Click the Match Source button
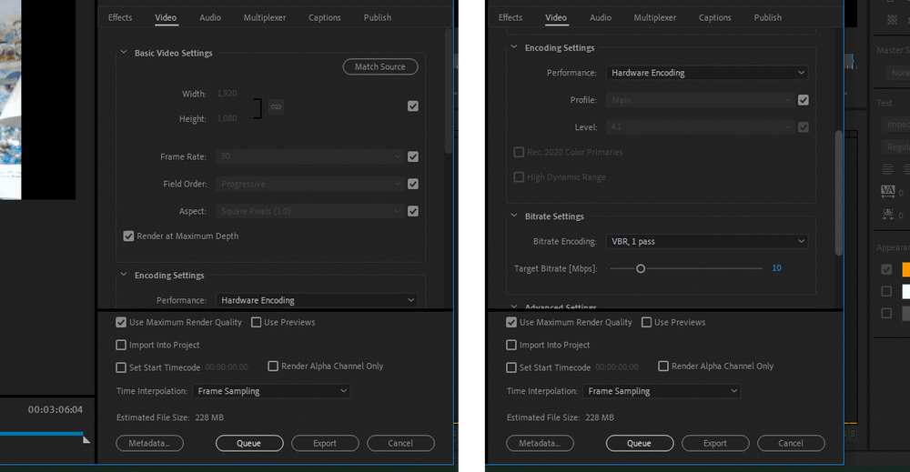Image resolution: width=910 pixels, height=472 pixels. (380, 66)
